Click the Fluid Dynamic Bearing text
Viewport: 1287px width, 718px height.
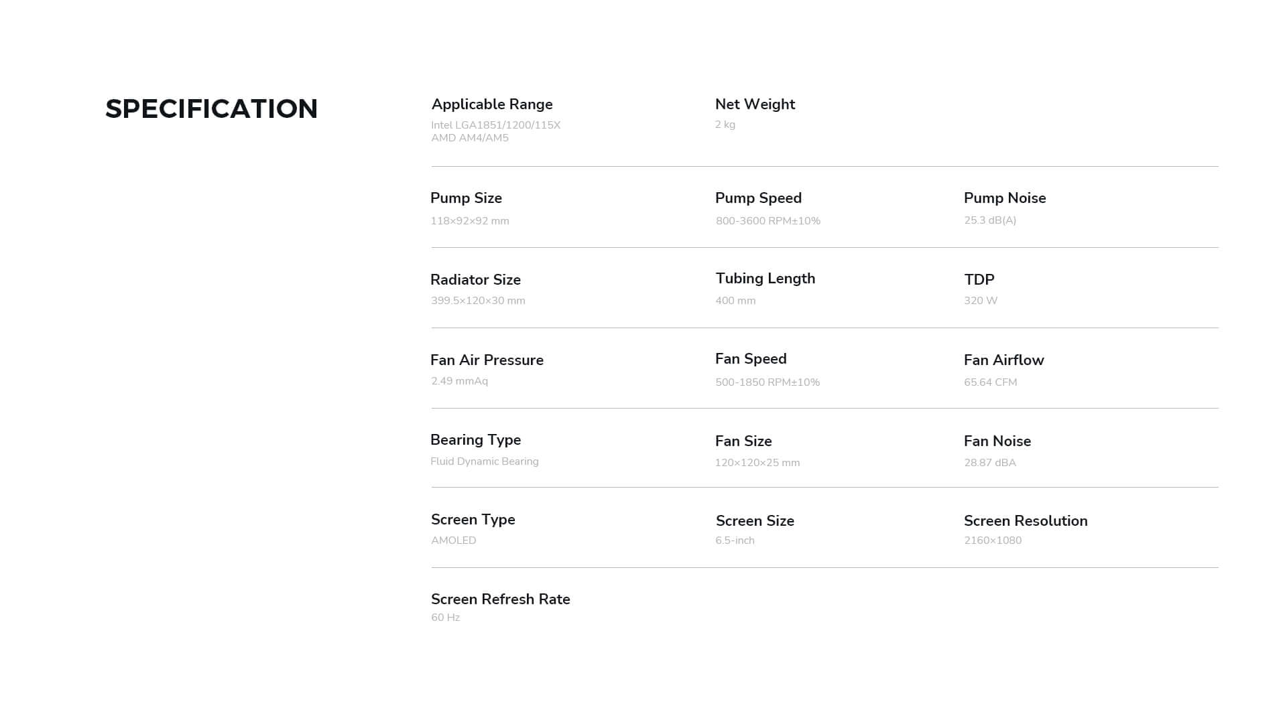click(x=484, y=461)
